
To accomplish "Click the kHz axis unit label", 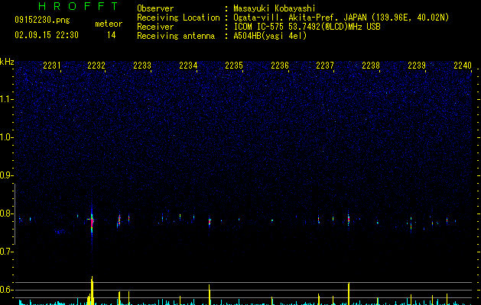I will (x=7, y=62).
